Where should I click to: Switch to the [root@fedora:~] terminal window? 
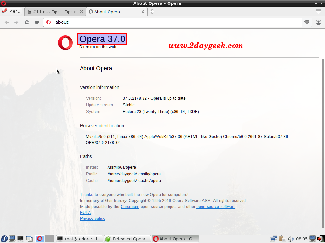pyautogui.click(x=80, y=239)
